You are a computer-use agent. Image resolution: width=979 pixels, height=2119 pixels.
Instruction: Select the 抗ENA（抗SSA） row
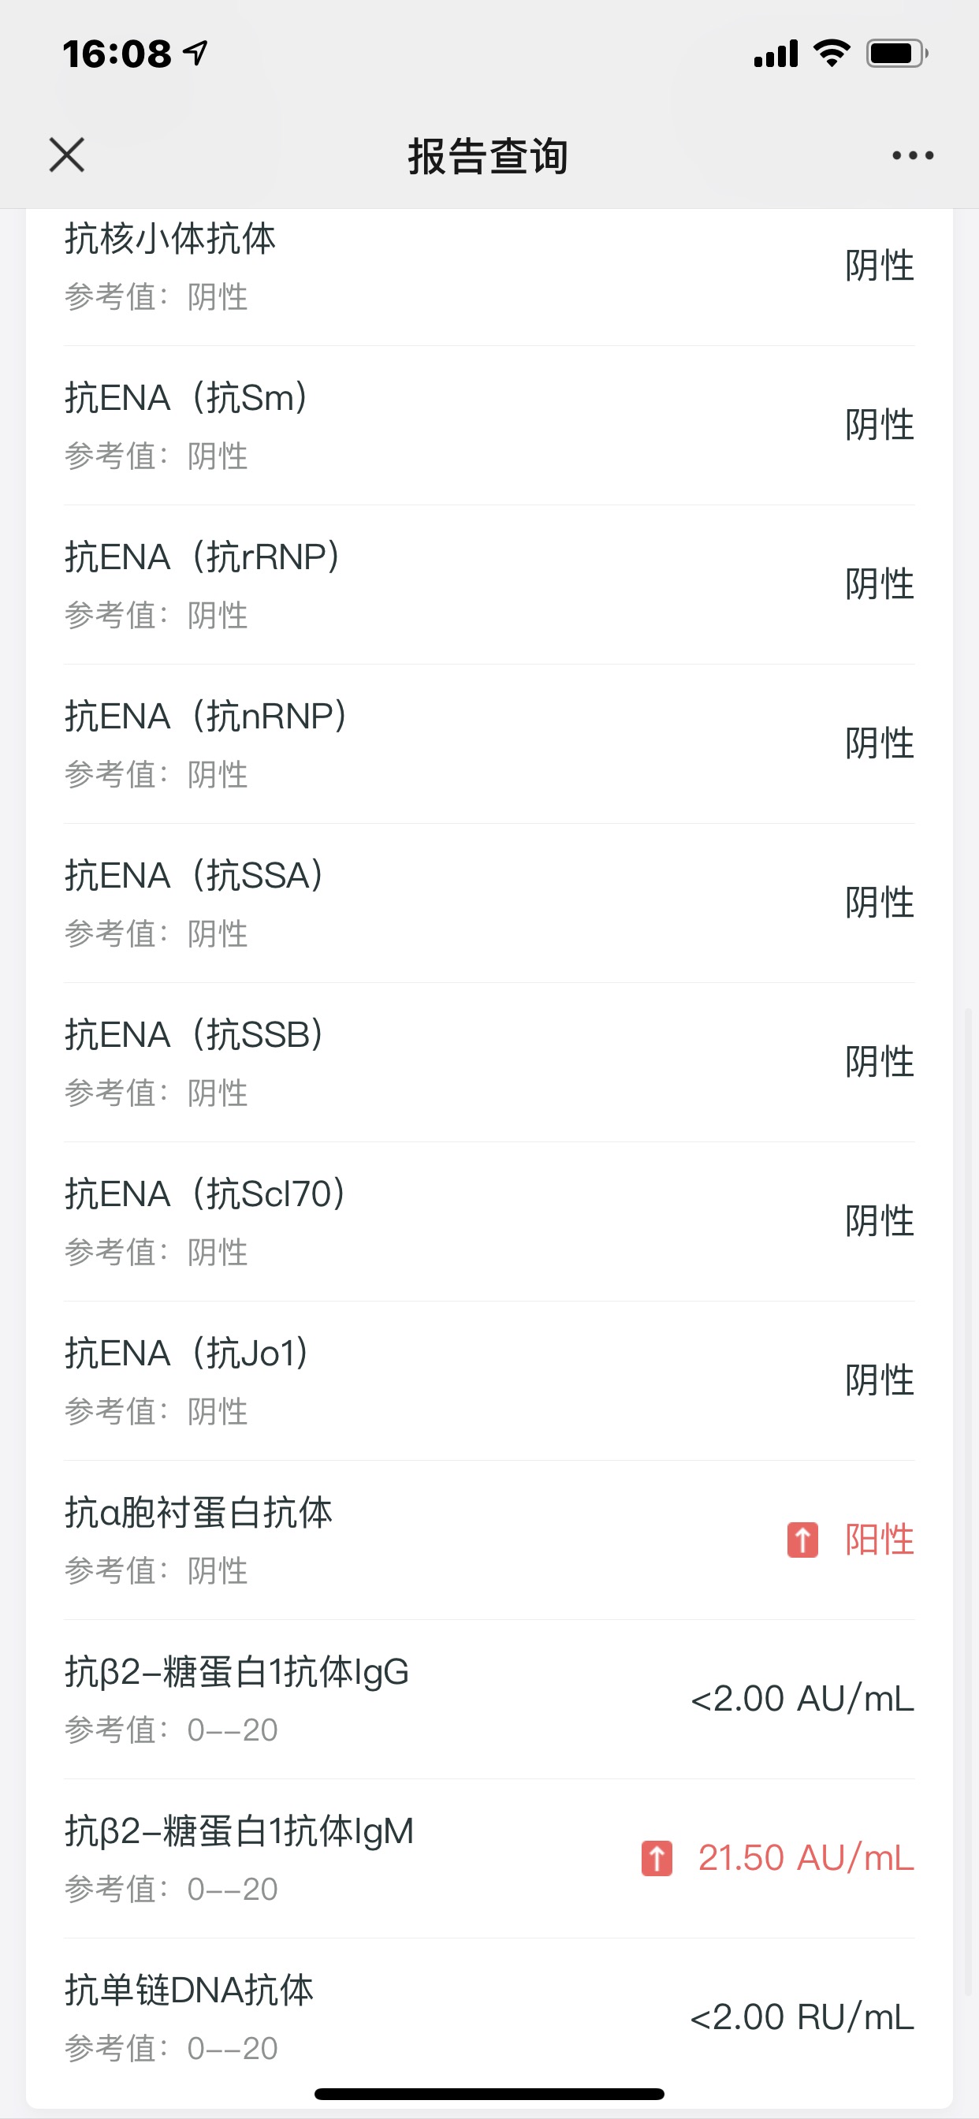(489, 903)
